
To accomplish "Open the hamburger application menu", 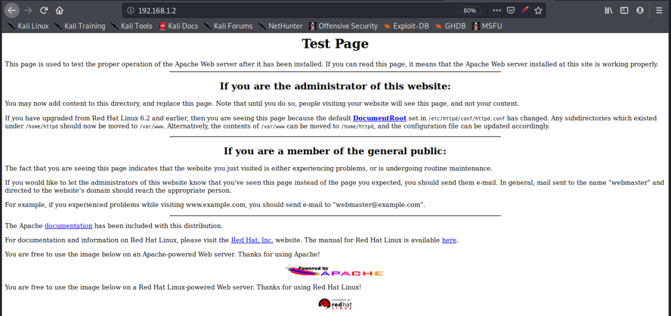I will (x=659, y=11).
